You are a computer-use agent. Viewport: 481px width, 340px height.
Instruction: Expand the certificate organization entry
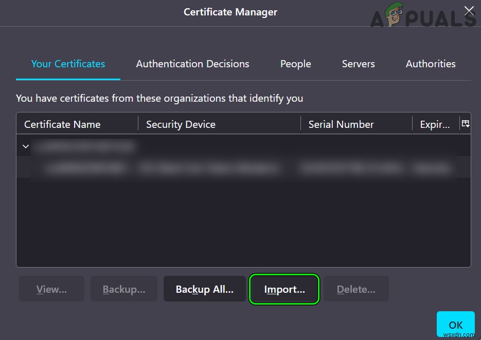pos(24,146)
